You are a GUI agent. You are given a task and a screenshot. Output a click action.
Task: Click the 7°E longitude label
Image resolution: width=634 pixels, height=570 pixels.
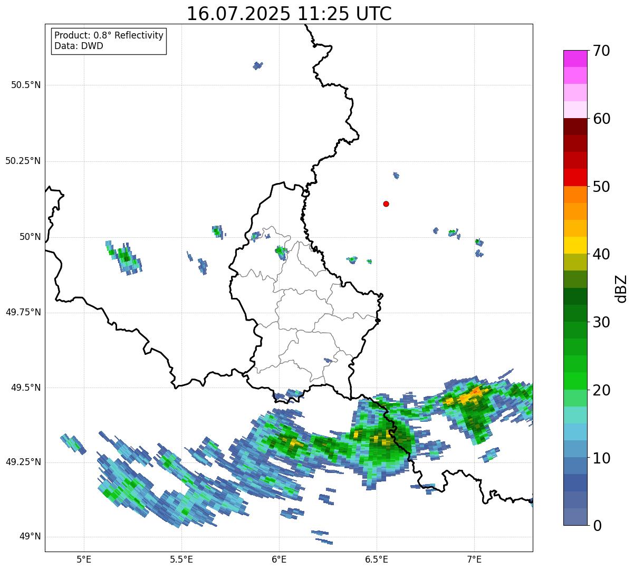tap(474, 559)
